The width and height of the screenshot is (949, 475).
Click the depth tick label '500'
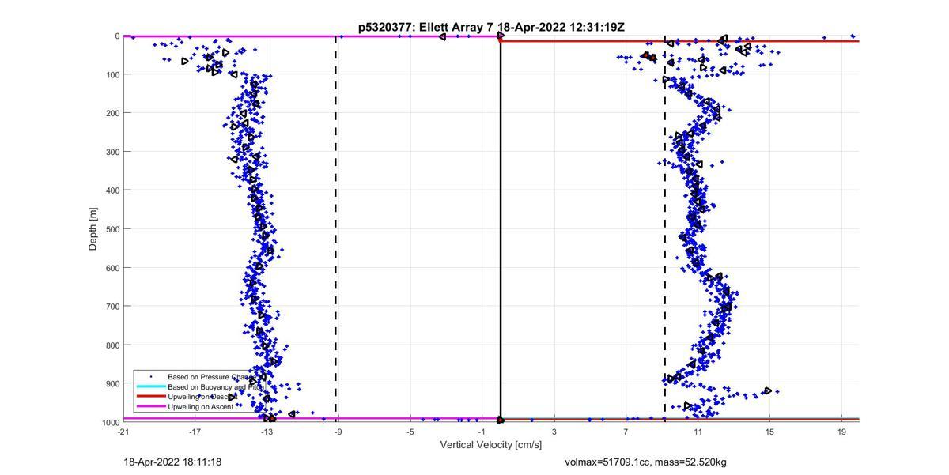point(112,229)
